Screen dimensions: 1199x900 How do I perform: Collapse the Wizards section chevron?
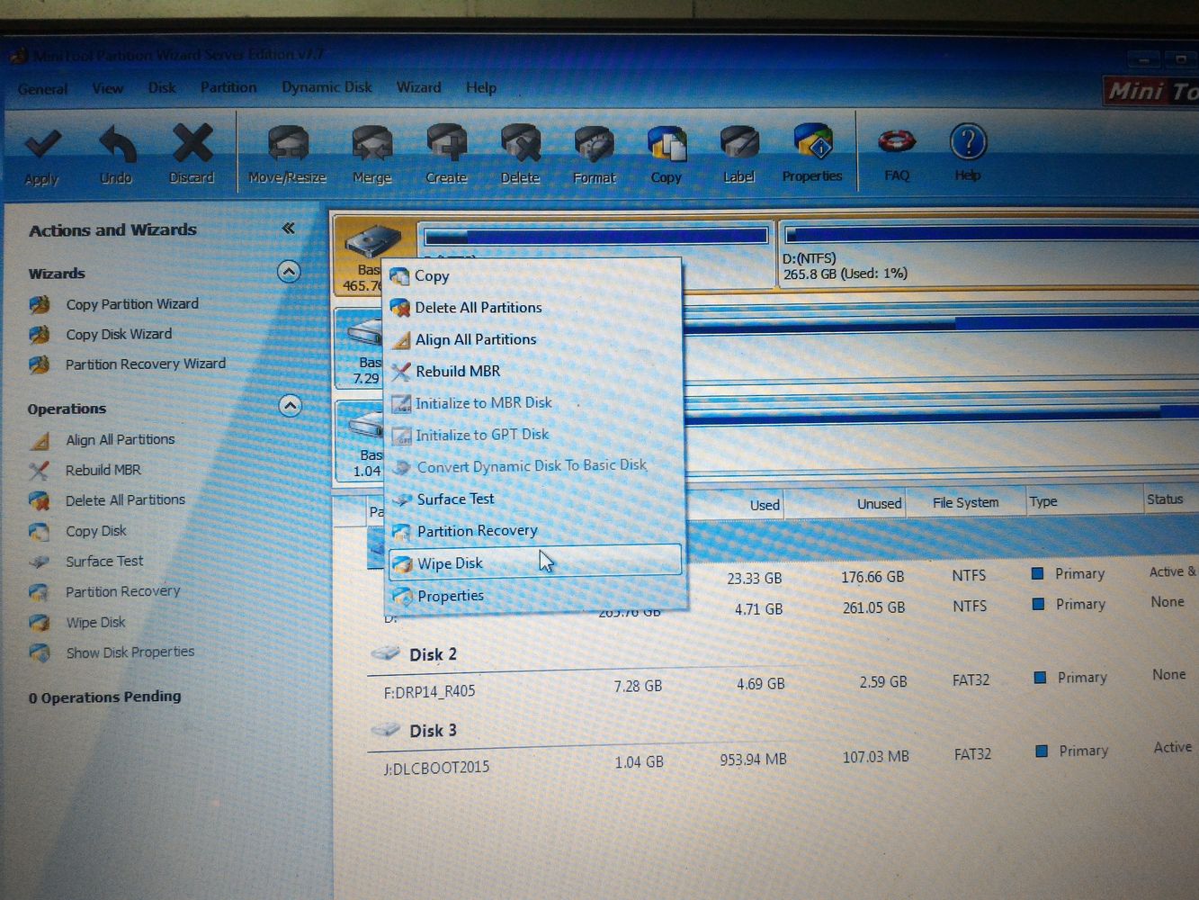289,271
